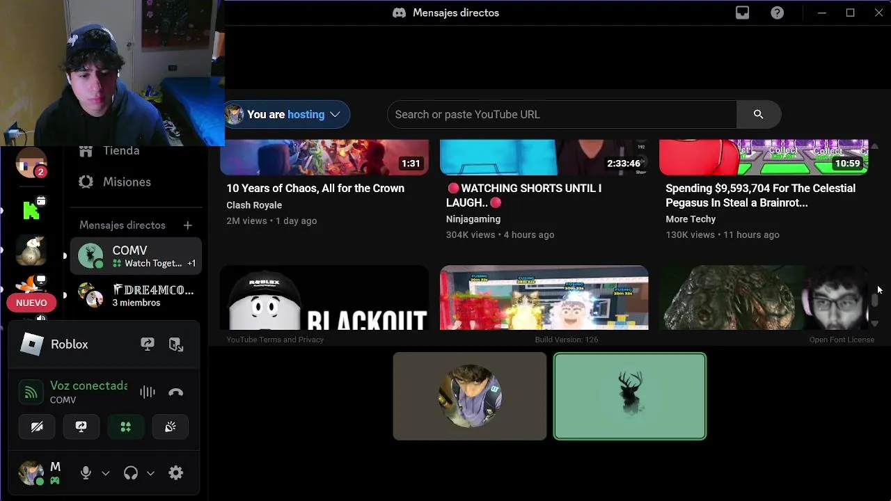The height and width of the screenshot is (501, 891).
Task: Mute the microphone
Action: (86, 473)
